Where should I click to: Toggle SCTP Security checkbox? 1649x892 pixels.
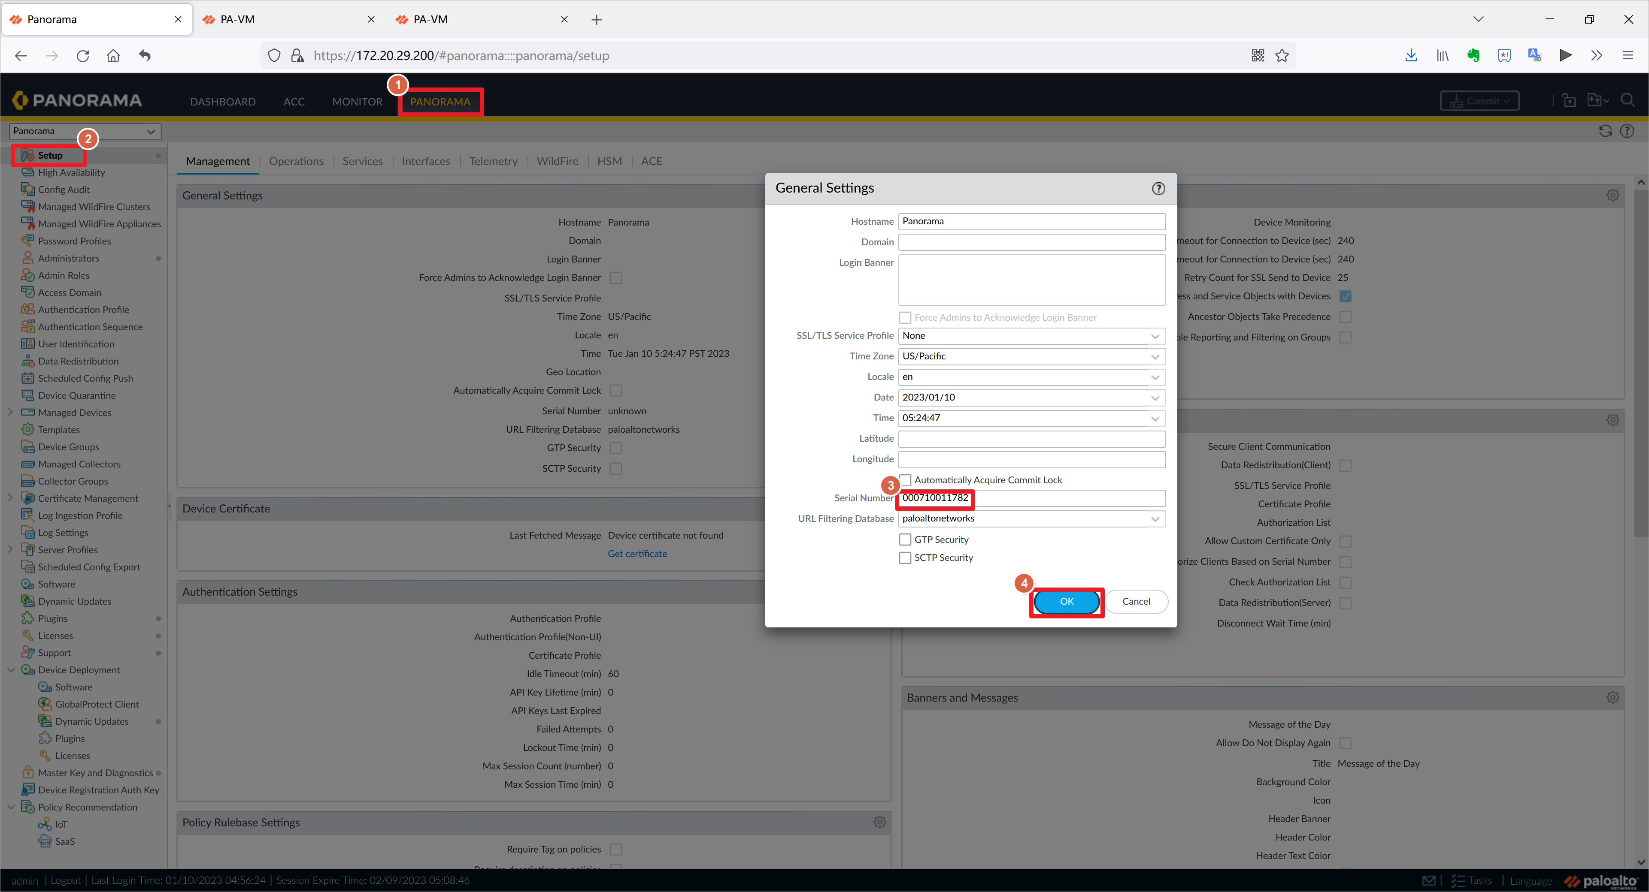905,557
